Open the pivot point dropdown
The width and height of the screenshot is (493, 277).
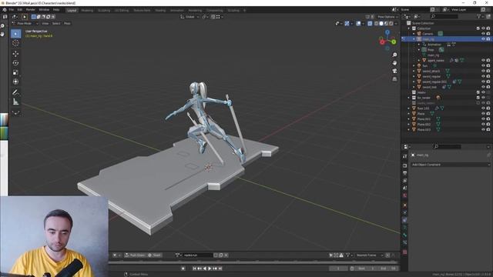pyautogui.click(x=206, y=17)
